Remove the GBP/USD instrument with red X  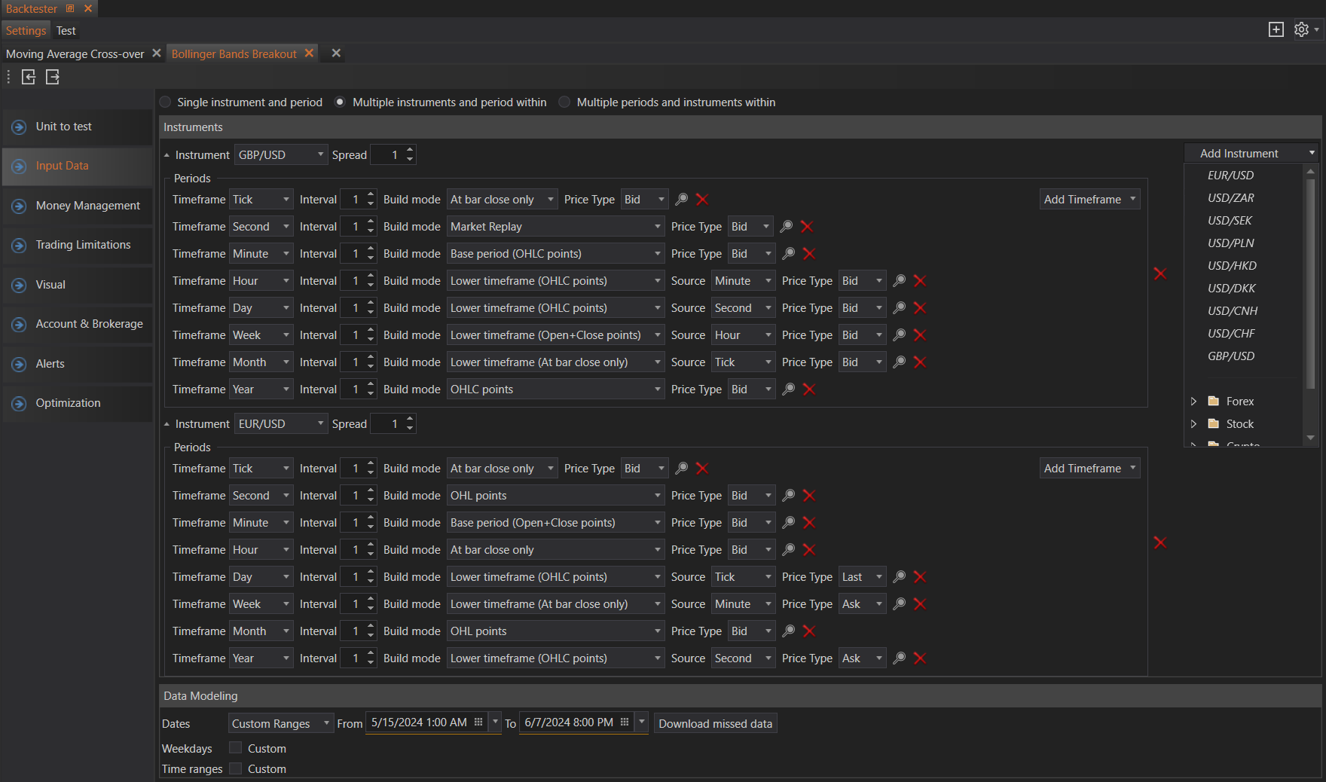tap(1159, 273)
